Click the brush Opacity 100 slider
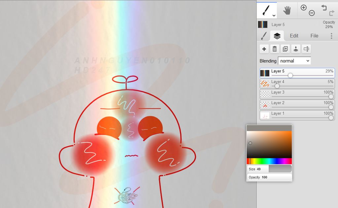Screen dimensions: 338x208 [269, 177]
